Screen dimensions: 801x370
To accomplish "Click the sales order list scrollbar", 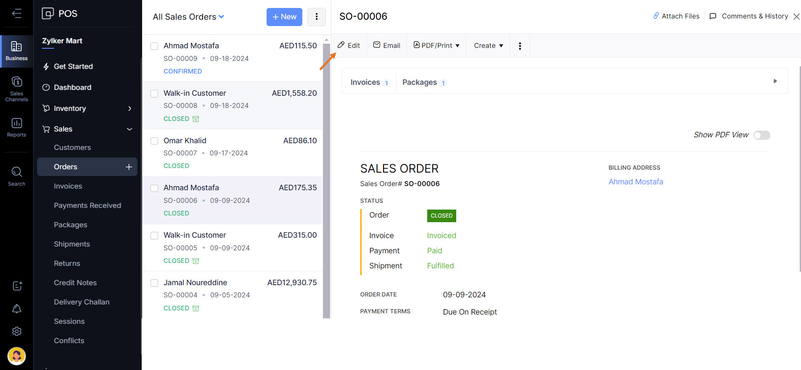I will 326,181.
